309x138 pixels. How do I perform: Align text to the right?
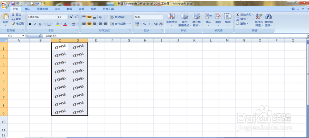coord(95,24)
